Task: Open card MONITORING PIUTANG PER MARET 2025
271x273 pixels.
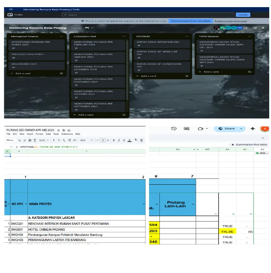Action: point(36,45)
